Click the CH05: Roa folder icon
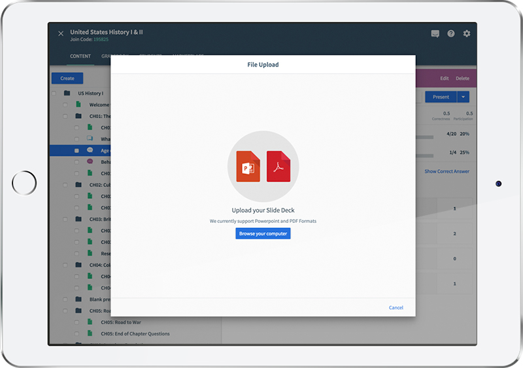This screenshot has height=368, width=523. coord(78,310)
